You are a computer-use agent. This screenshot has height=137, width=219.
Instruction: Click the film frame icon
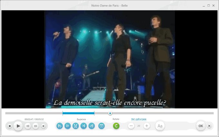click(x=101, y=126)
